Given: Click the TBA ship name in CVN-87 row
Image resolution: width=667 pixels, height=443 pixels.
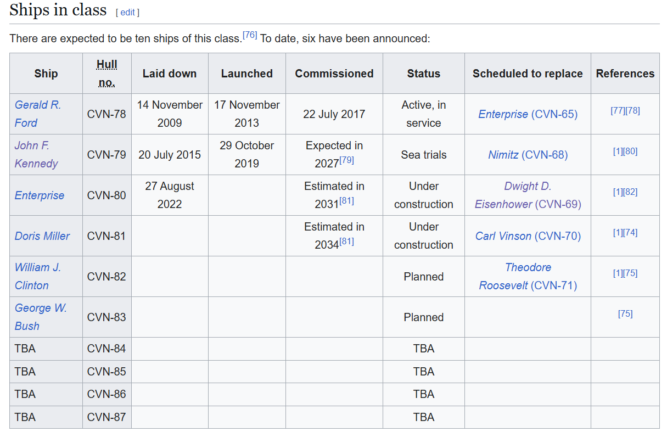Looking at the screenshot, I should [25, 417].
